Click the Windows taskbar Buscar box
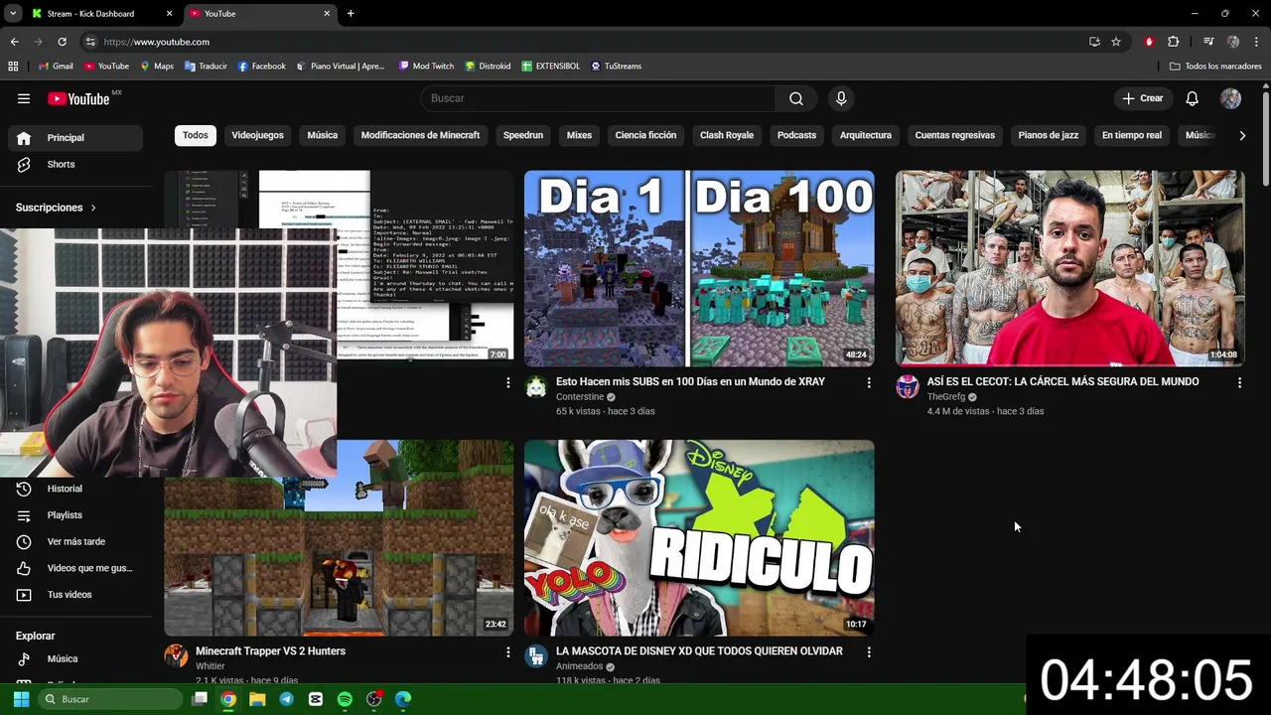Viewport: 1271px width, 715px height. point(112,699)
